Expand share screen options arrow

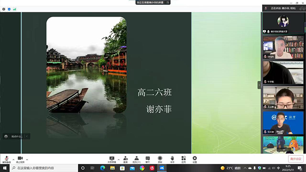119,160
